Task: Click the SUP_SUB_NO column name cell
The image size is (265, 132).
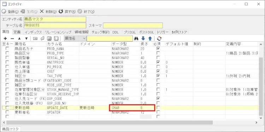Action: tap(63, 103)
